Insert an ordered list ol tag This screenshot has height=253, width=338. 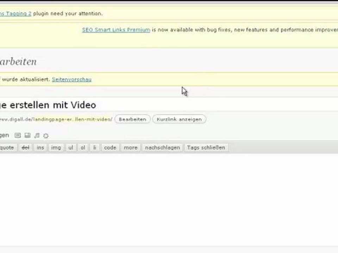click(83, 148)
